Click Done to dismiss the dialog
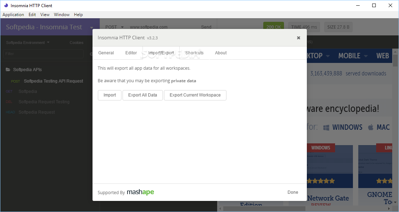The width and height of the screenshot is (399, 212). (293, 192)
